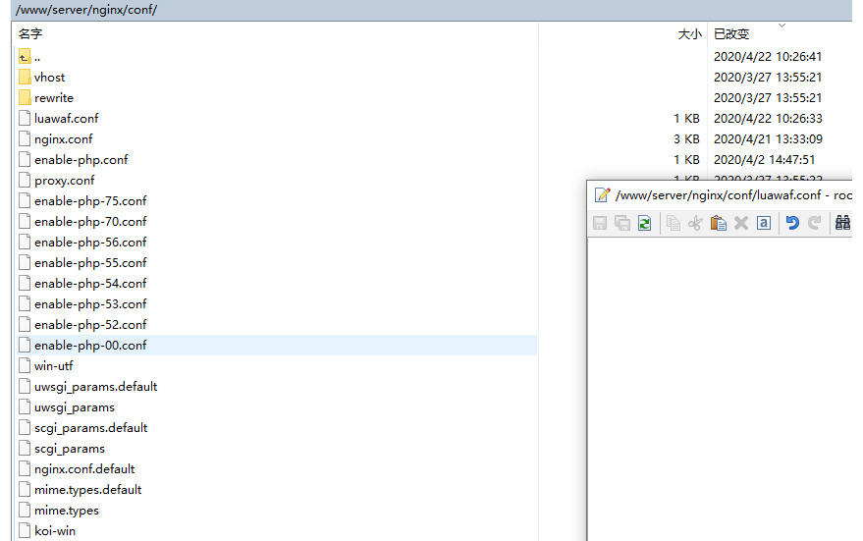
Task: Select the enable-php-56.conf file
Action: click(90, 243)
